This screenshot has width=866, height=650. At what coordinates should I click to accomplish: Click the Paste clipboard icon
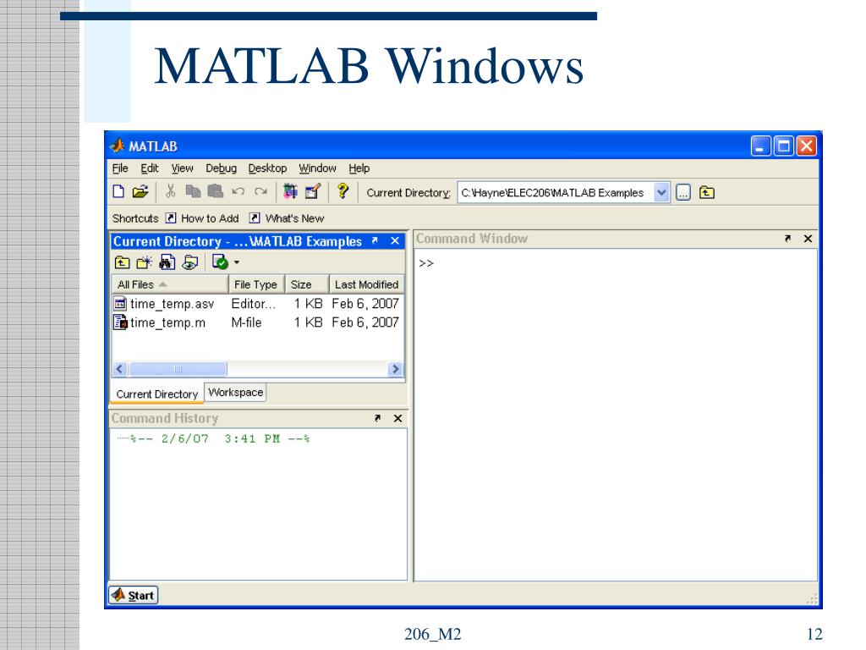point(216,191)
